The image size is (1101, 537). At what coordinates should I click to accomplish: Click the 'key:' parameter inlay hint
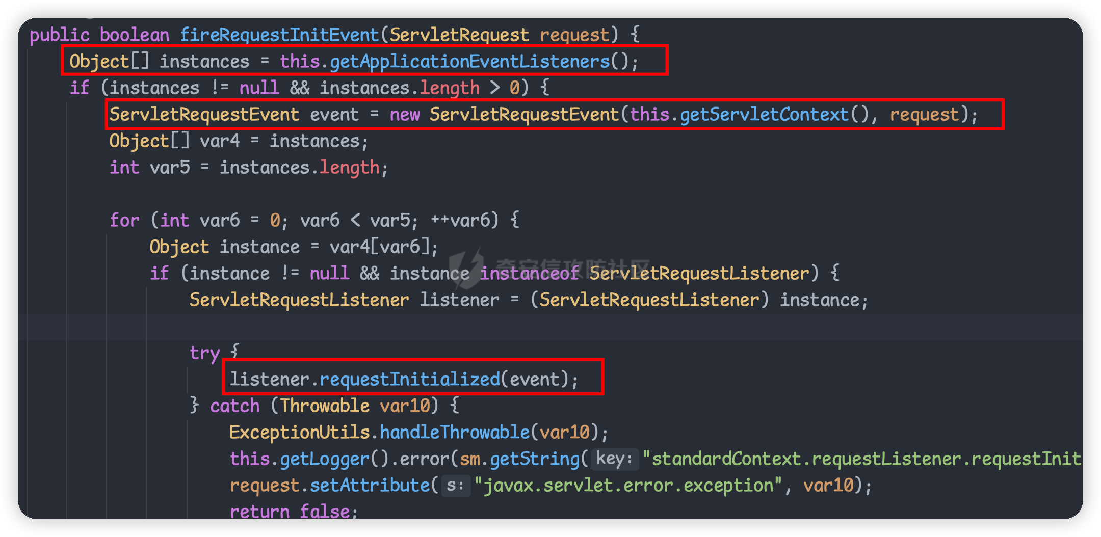click(x=614, y=459)
